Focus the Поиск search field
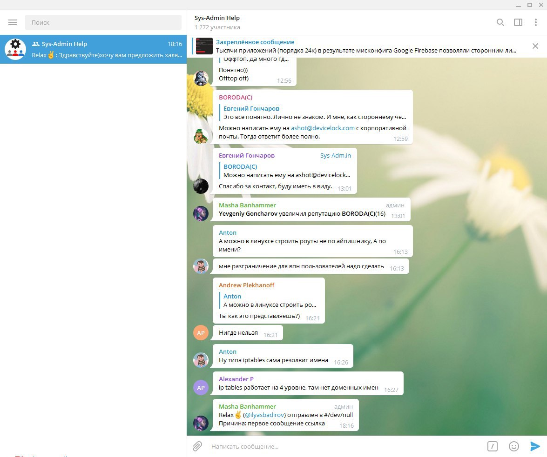This screenshot has width=547, height=457. (x=103, y=22)
